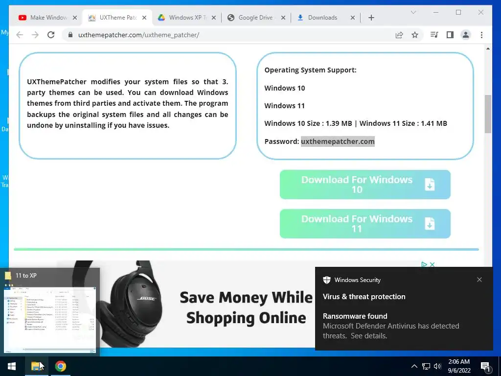Click the Windows 10 Size text line

click(x=356, y=123)
